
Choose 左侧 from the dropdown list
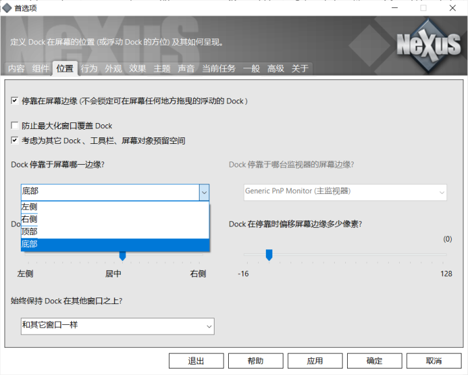(x=115, y=206)
